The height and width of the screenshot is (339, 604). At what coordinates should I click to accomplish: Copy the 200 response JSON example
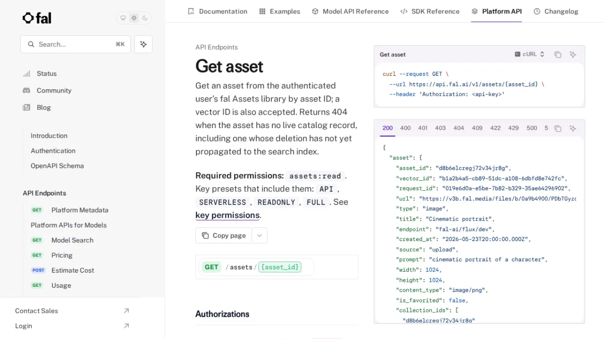pos(558,129)
